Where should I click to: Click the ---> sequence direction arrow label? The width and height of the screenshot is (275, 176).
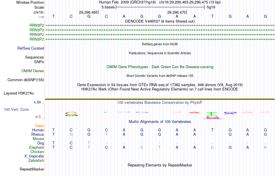point(41,17)
